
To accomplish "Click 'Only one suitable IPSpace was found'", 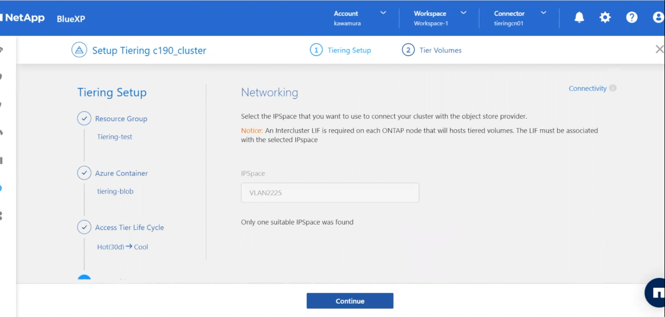I will 297,222.
